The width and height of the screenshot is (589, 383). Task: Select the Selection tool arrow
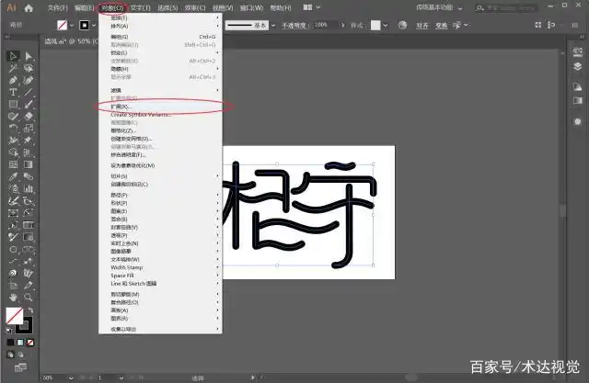[x=13, y=56]
